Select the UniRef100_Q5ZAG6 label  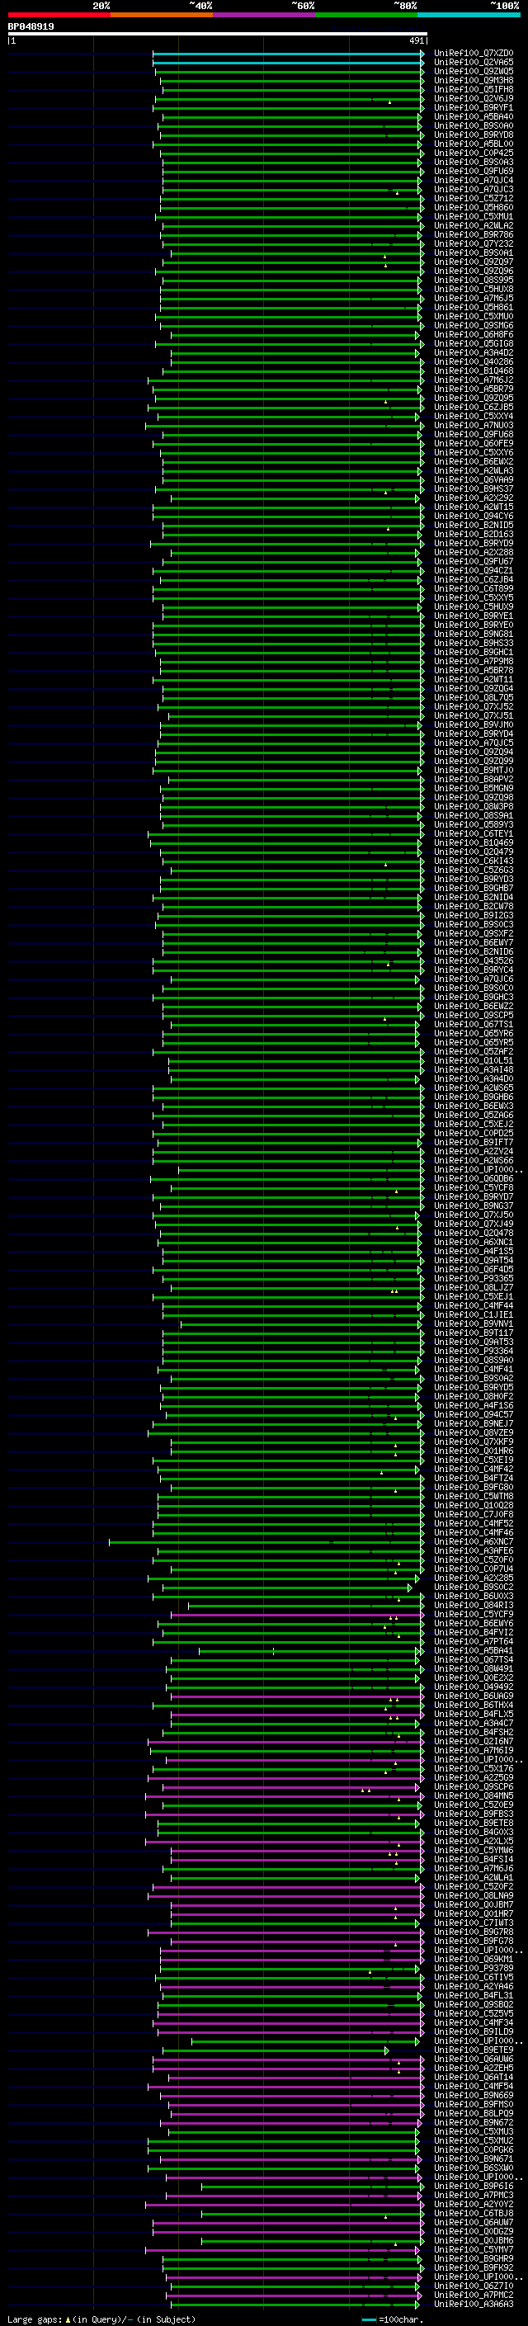coord(474,1116)
